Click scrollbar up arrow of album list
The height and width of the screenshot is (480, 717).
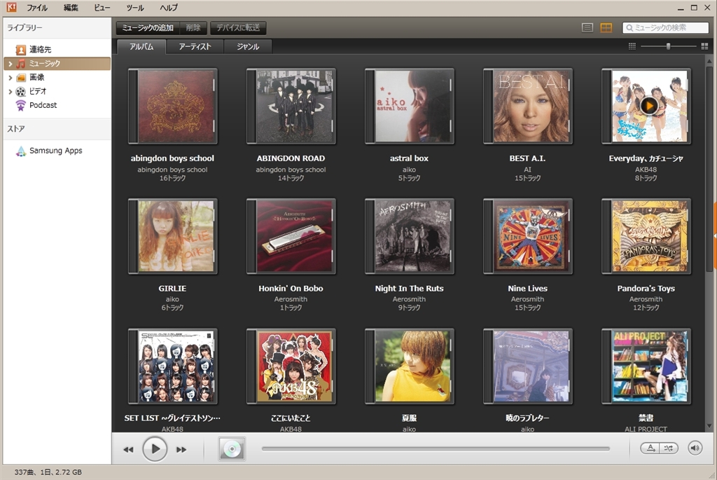[x=709, y=62]
